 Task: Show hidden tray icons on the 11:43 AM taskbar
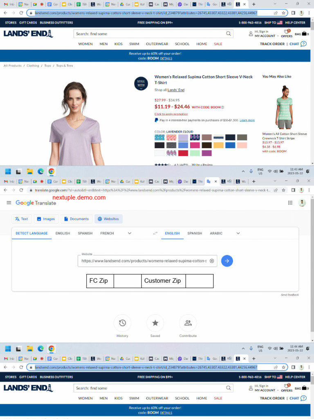pos(243,171)
